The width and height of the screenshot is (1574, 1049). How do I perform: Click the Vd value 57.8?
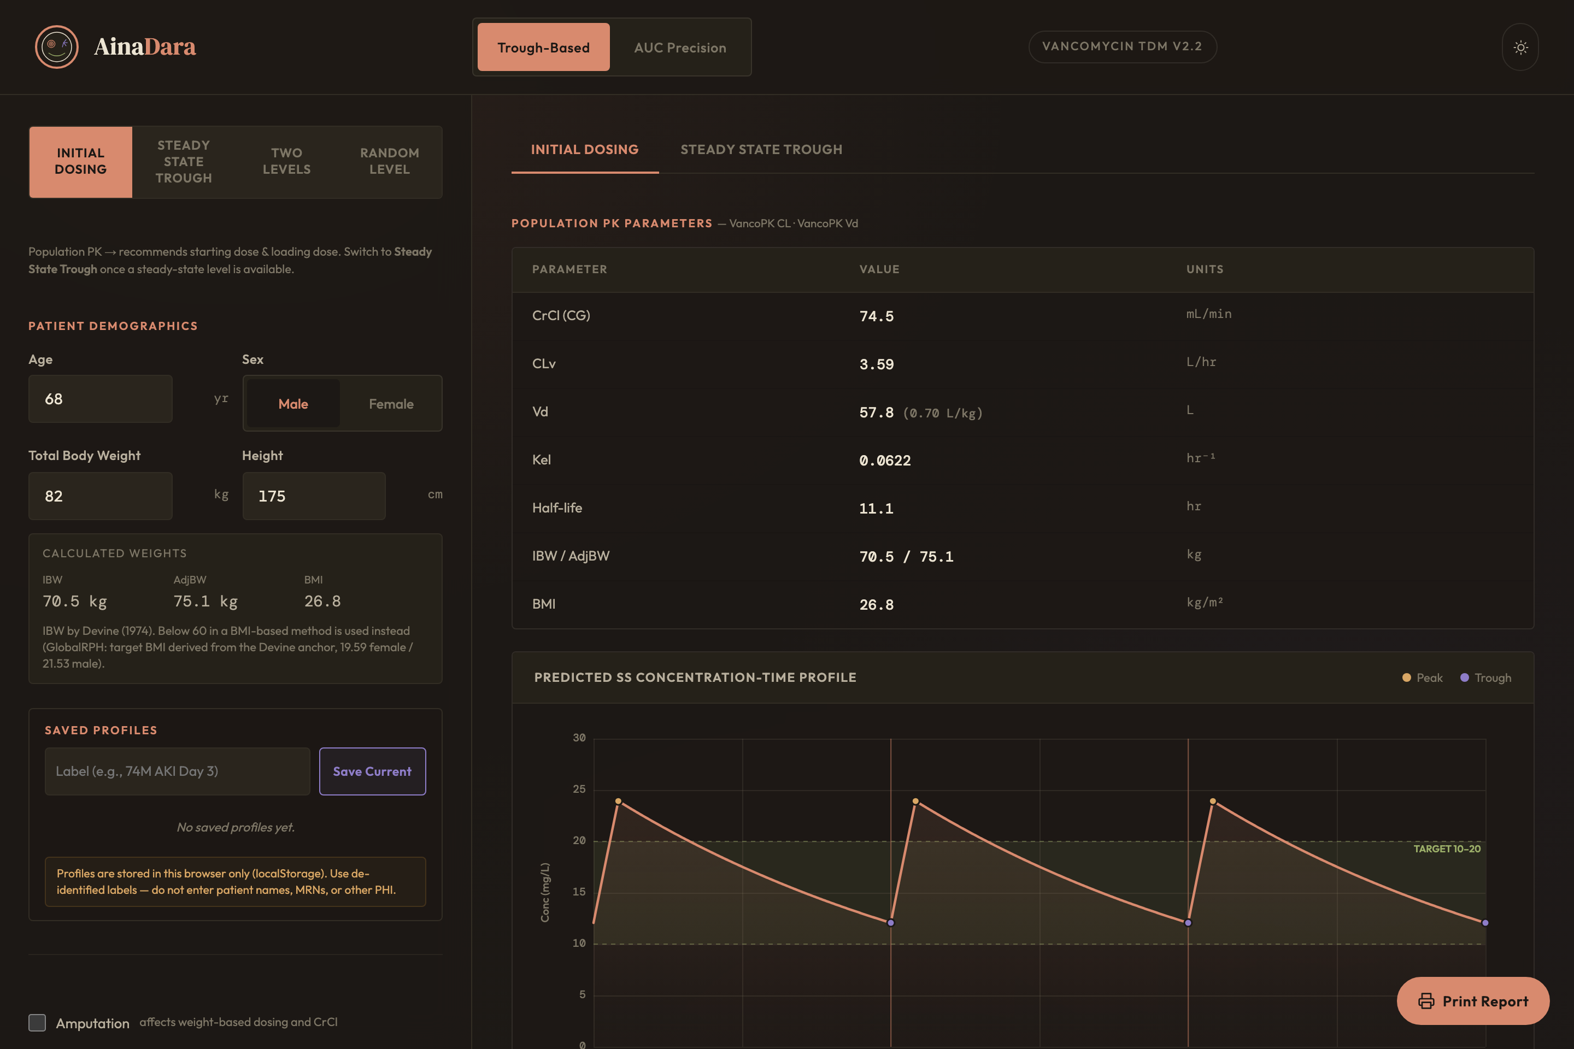pos(876,412)
